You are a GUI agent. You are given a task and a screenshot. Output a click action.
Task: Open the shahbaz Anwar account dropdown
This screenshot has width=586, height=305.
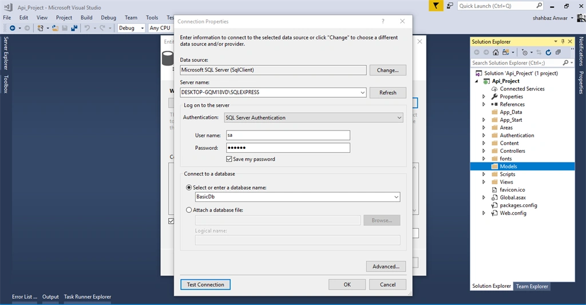[x=572, y=18]
